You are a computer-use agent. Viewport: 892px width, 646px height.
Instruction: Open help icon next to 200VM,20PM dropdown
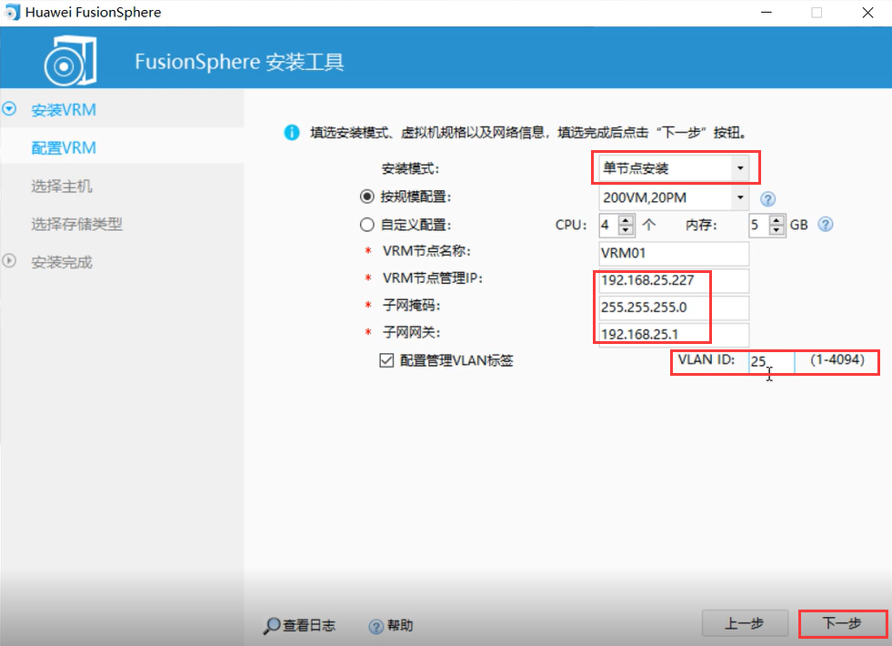click(x=768, y=198)
